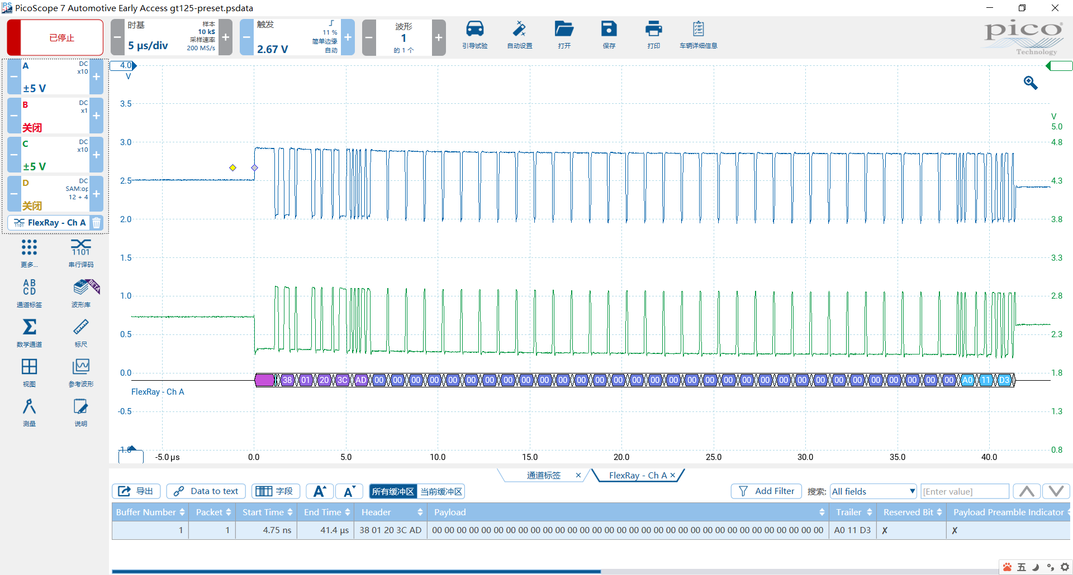This screenshot has height=575, width=1073.
Task: Decrease the trigger level with minus
Action: point(246,37)
